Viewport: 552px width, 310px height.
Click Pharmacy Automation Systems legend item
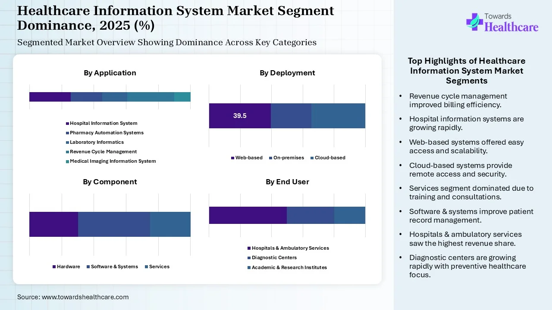(107, 133)
